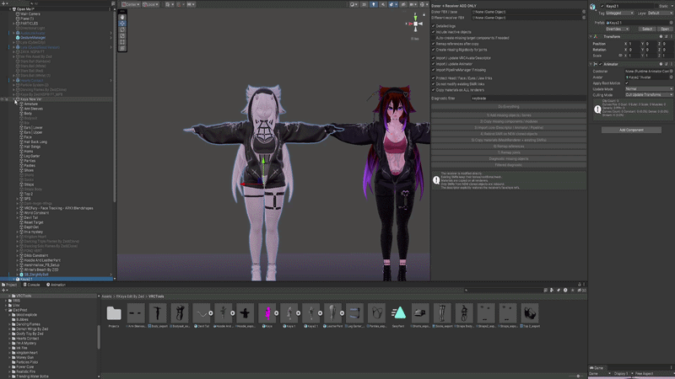Click GameObject cube icon in Inspector
The image size is (675, 379).
click(x=593, y=7)
